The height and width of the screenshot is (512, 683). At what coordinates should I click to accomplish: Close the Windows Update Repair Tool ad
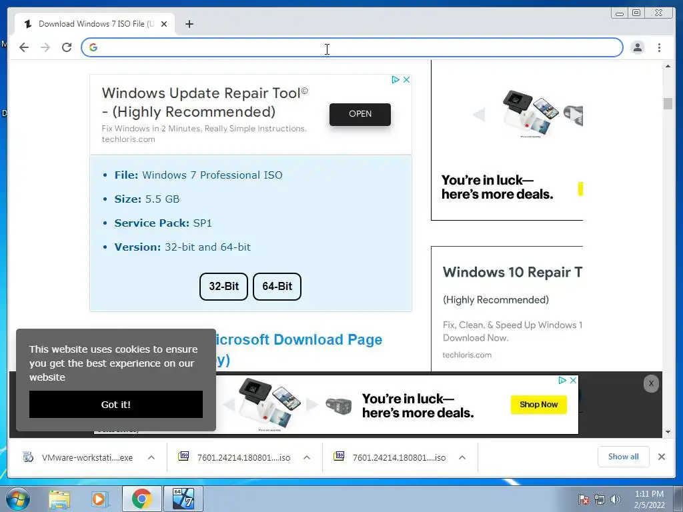[x=406, y=80]
